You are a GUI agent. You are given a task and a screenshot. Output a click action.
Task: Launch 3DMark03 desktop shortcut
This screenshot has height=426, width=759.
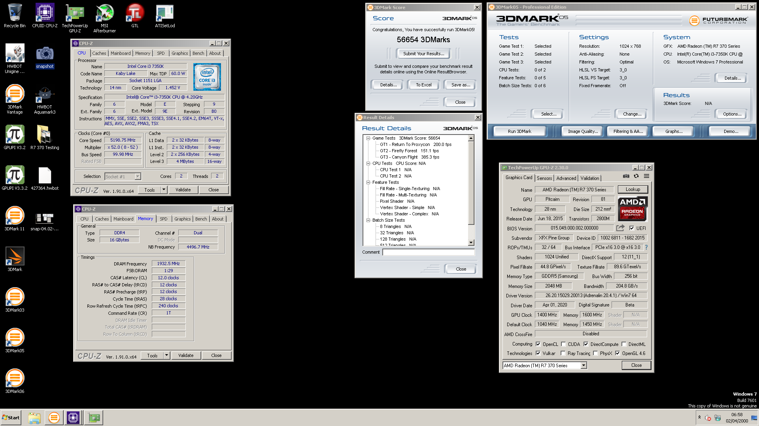tap(15, 300)
